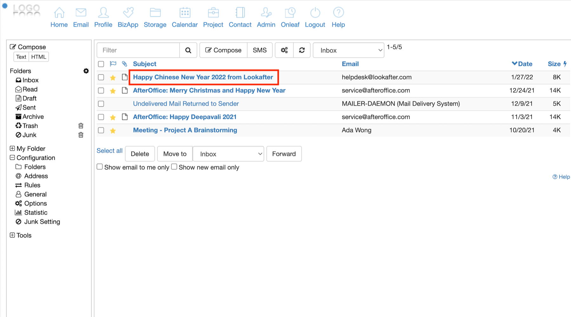
Task: Click the Folders gear icon in sidebar
Action: tap(86, 71)
